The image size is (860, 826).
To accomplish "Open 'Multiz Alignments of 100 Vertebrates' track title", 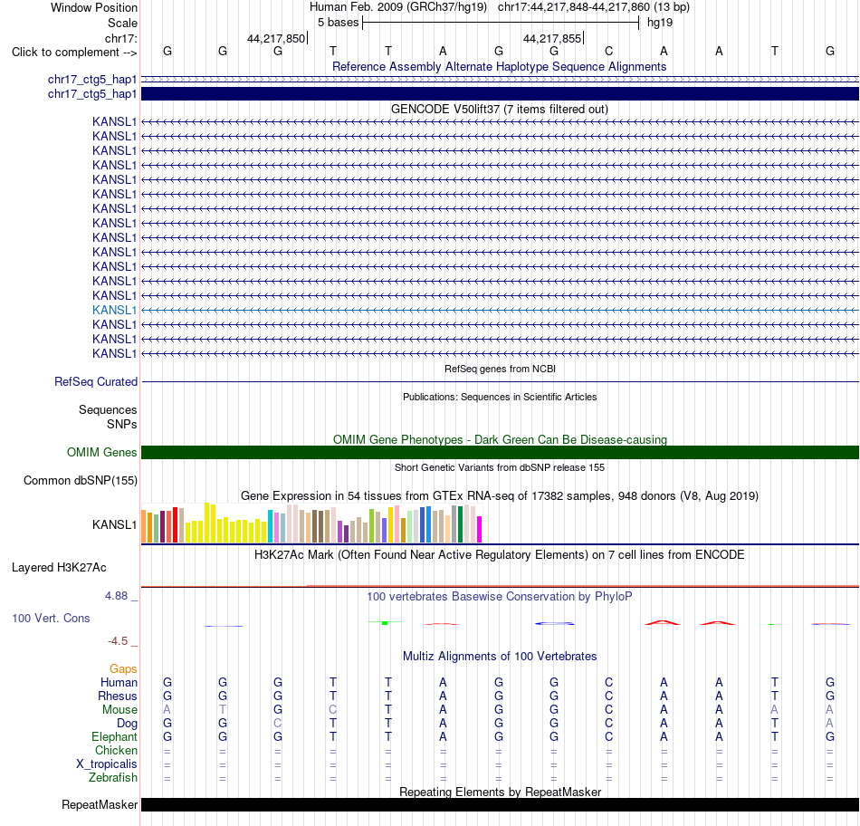I will 500,657.
